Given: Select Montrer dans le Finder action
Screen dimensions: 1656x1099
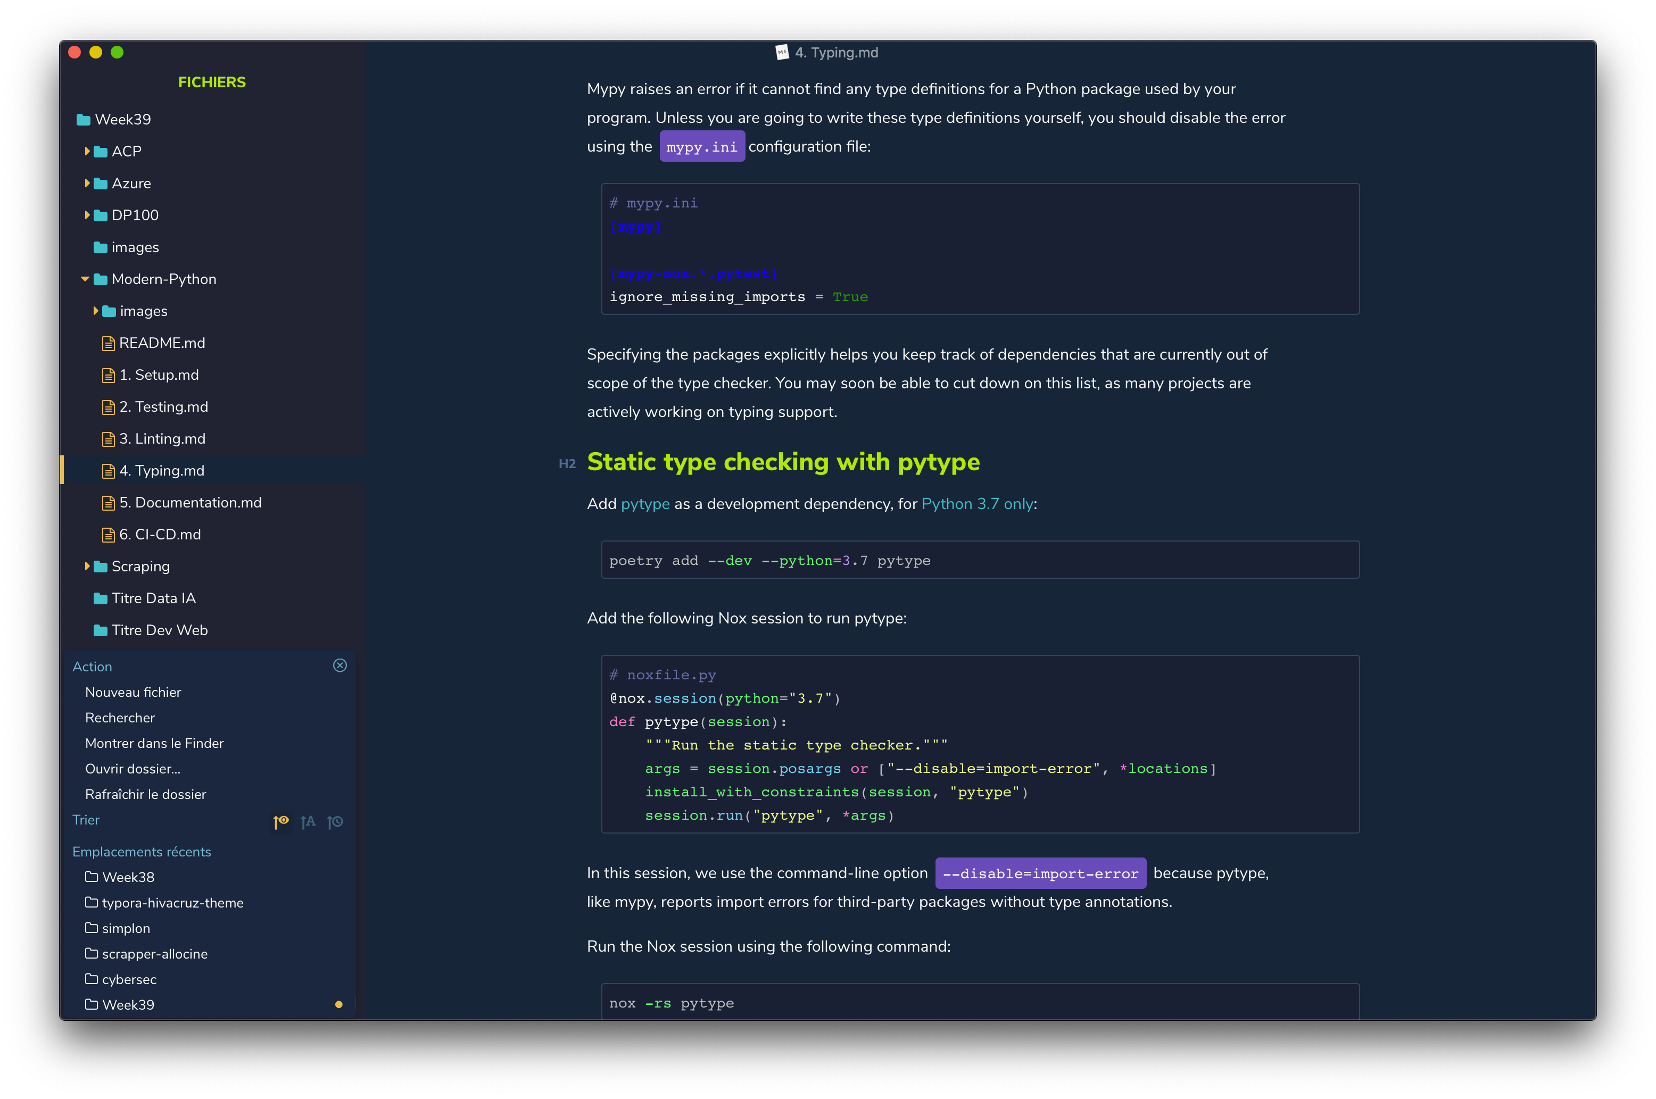Looking at the screenshot, I should pyautogui.click(x=154, y=743).
